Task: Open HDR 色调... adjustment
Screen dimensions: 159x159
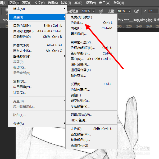Action: coord(91,120)
